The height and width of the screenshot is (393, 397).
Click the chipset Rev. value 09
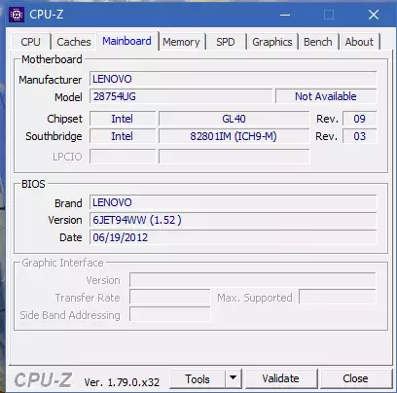[359, 119]
